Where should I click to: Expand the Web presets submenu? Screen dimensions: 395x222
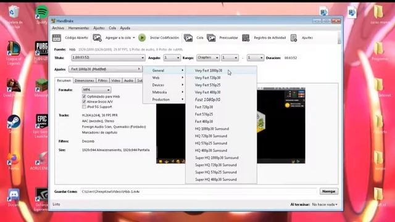coord(164,78)
